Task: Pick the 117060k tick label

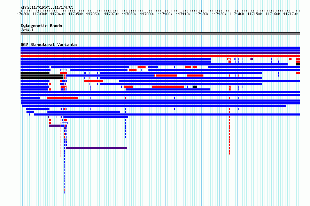Action: [93, 14]
